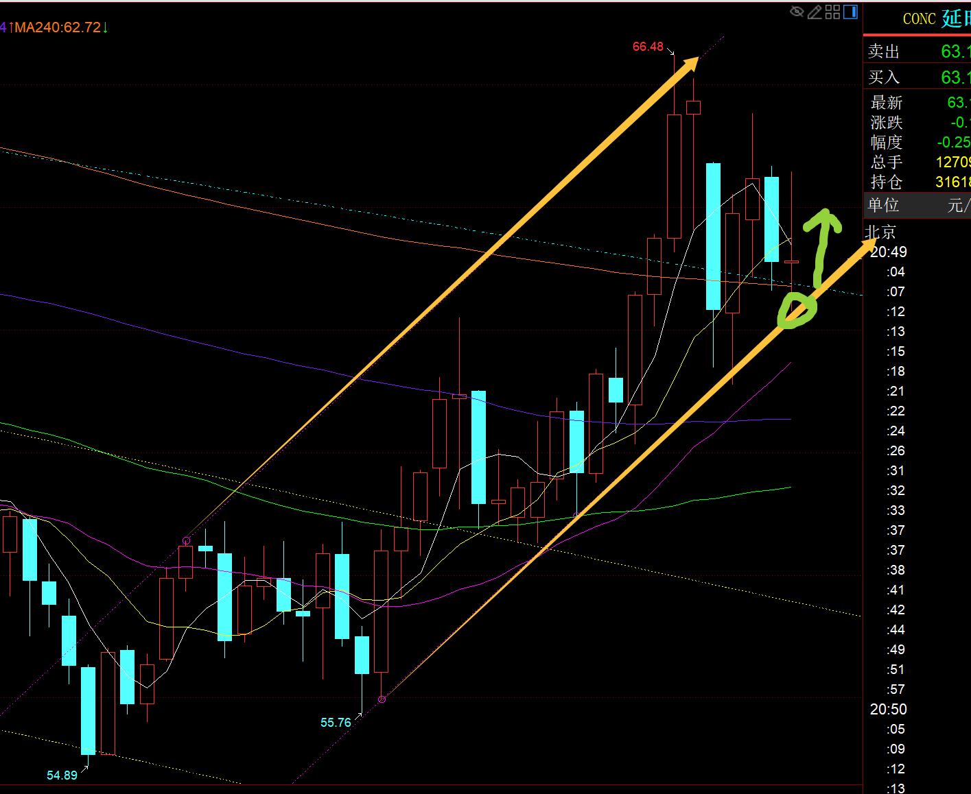Select the :24 tick row
971x794 pixels.
[896, 431]
